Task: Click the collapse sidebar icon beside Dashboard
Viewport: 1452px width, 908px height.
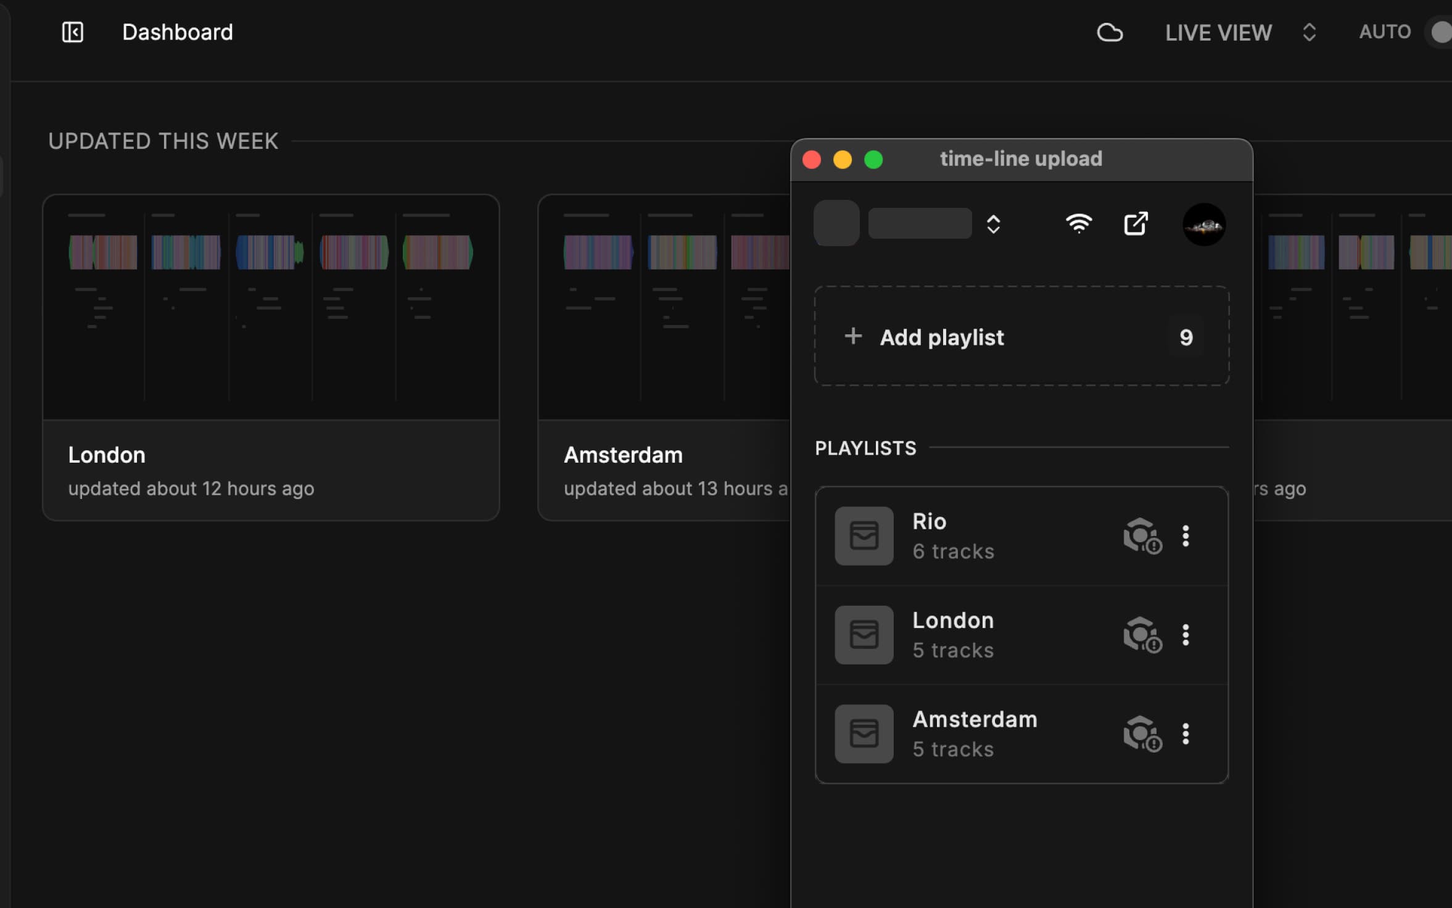Action: [x=72, y=32]
